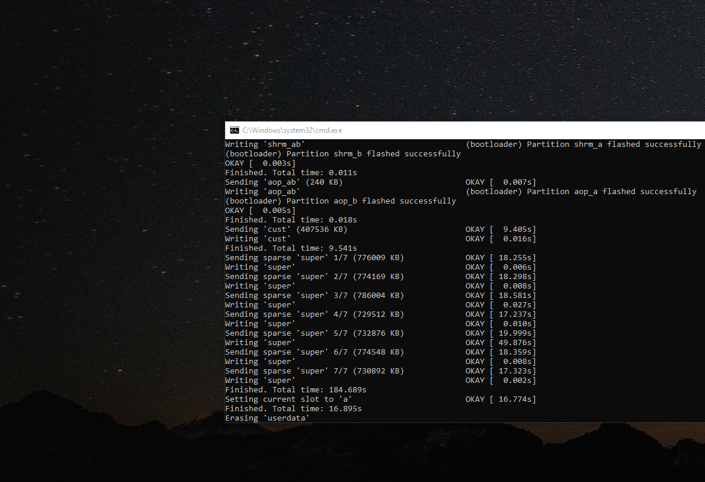The height and width of the screenshot is (482, 705).
Task: Click the "Erasing 'userdata'" output line
Action: click(267, 418)
